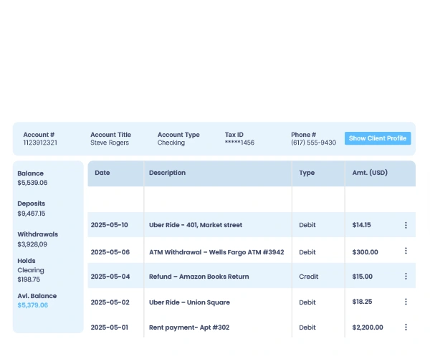Sort table by Date column header
This screenshot has height=359, width=430.
(x=102, y=173)
